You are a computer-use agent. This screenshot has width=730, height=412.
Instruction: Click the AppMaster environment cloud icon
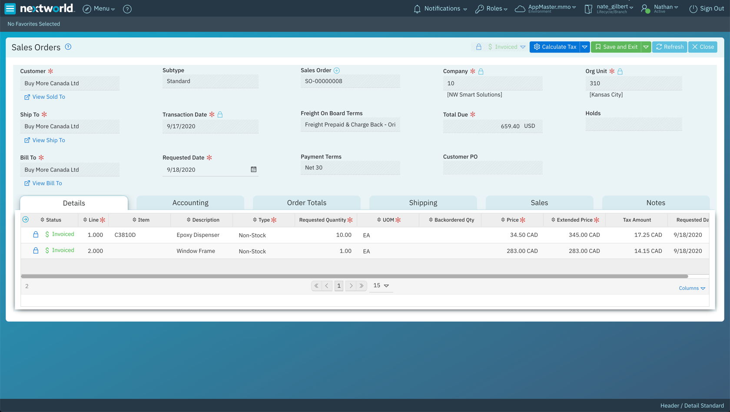point(520,9)
